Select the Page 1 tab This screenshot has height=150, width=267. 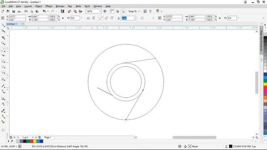[x=48, y=137]
